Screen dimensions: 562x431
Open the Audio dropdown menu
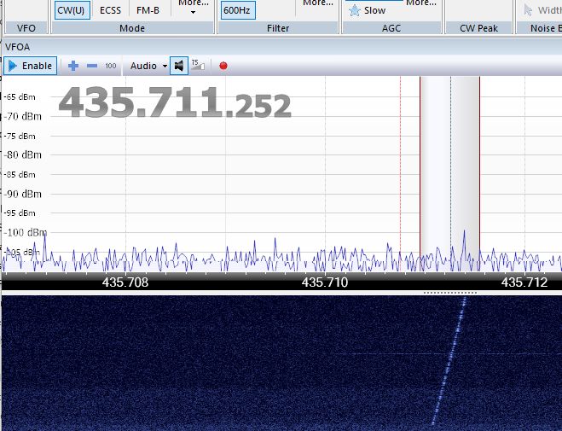(148, 66)
